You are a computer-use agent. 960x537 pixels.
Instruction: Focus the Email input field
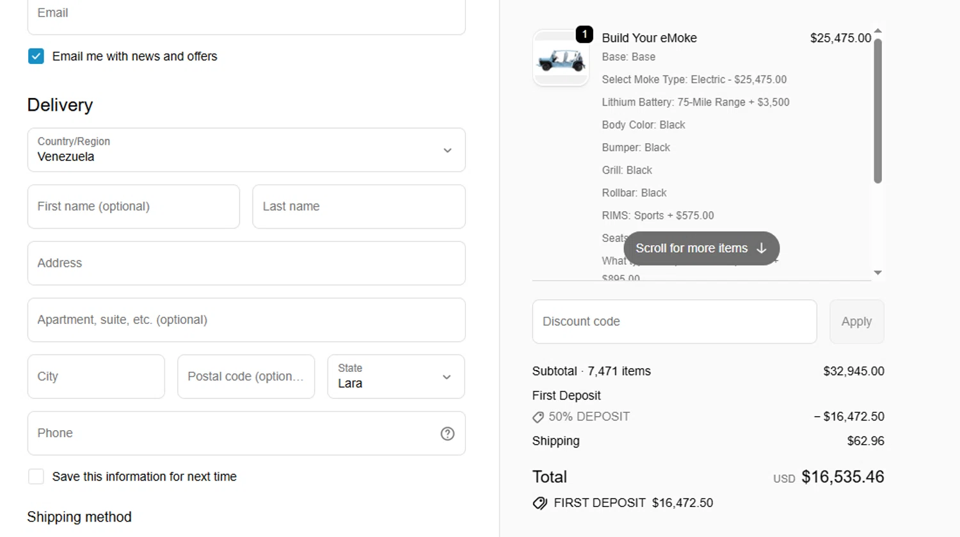pos(246,14)
